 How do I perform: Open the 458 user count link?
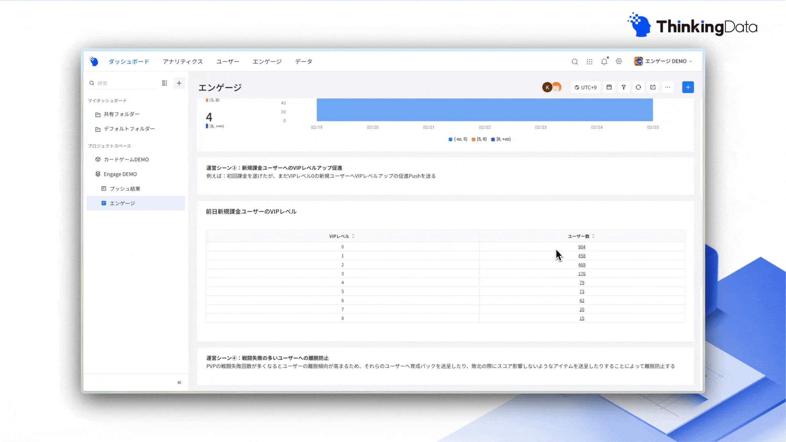tap(582, 256)
